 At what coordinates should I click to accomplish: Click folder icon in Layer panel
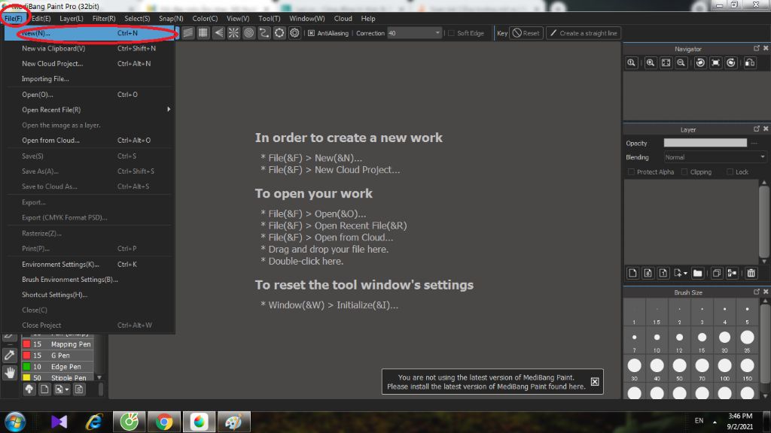tap(697, 273)
